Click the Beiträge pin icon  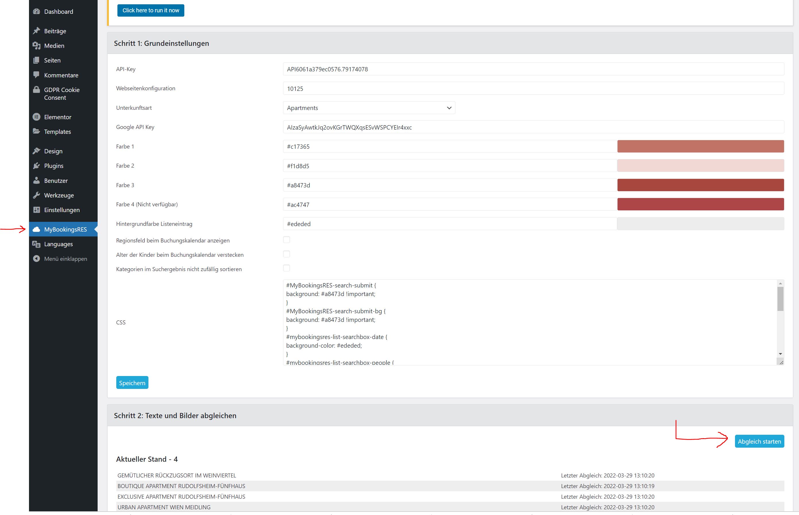36,31
